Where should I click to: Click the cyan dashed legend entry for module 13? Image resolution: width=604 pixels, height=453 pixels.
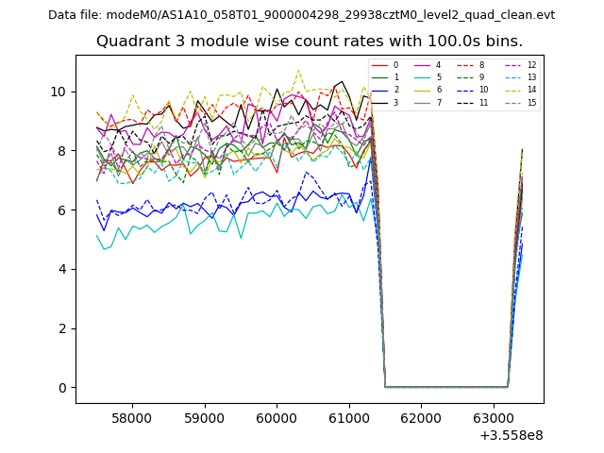[x=512, y=77]
